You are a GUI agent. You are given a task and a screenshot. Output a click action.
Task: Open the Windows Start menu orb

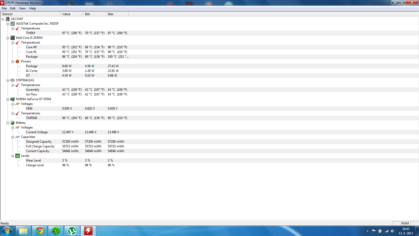[x=7, y=231]
